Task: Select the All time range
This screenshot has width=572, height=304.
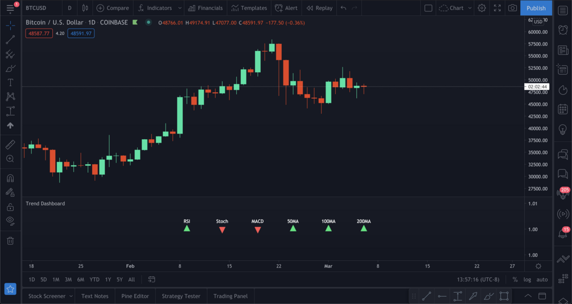Action: 131,280
